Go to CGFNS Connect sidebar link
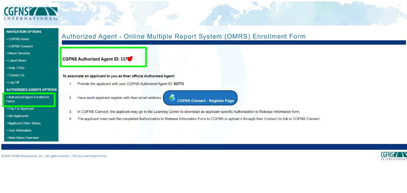This screenshot has width=407, height=193. coord(21,46)
